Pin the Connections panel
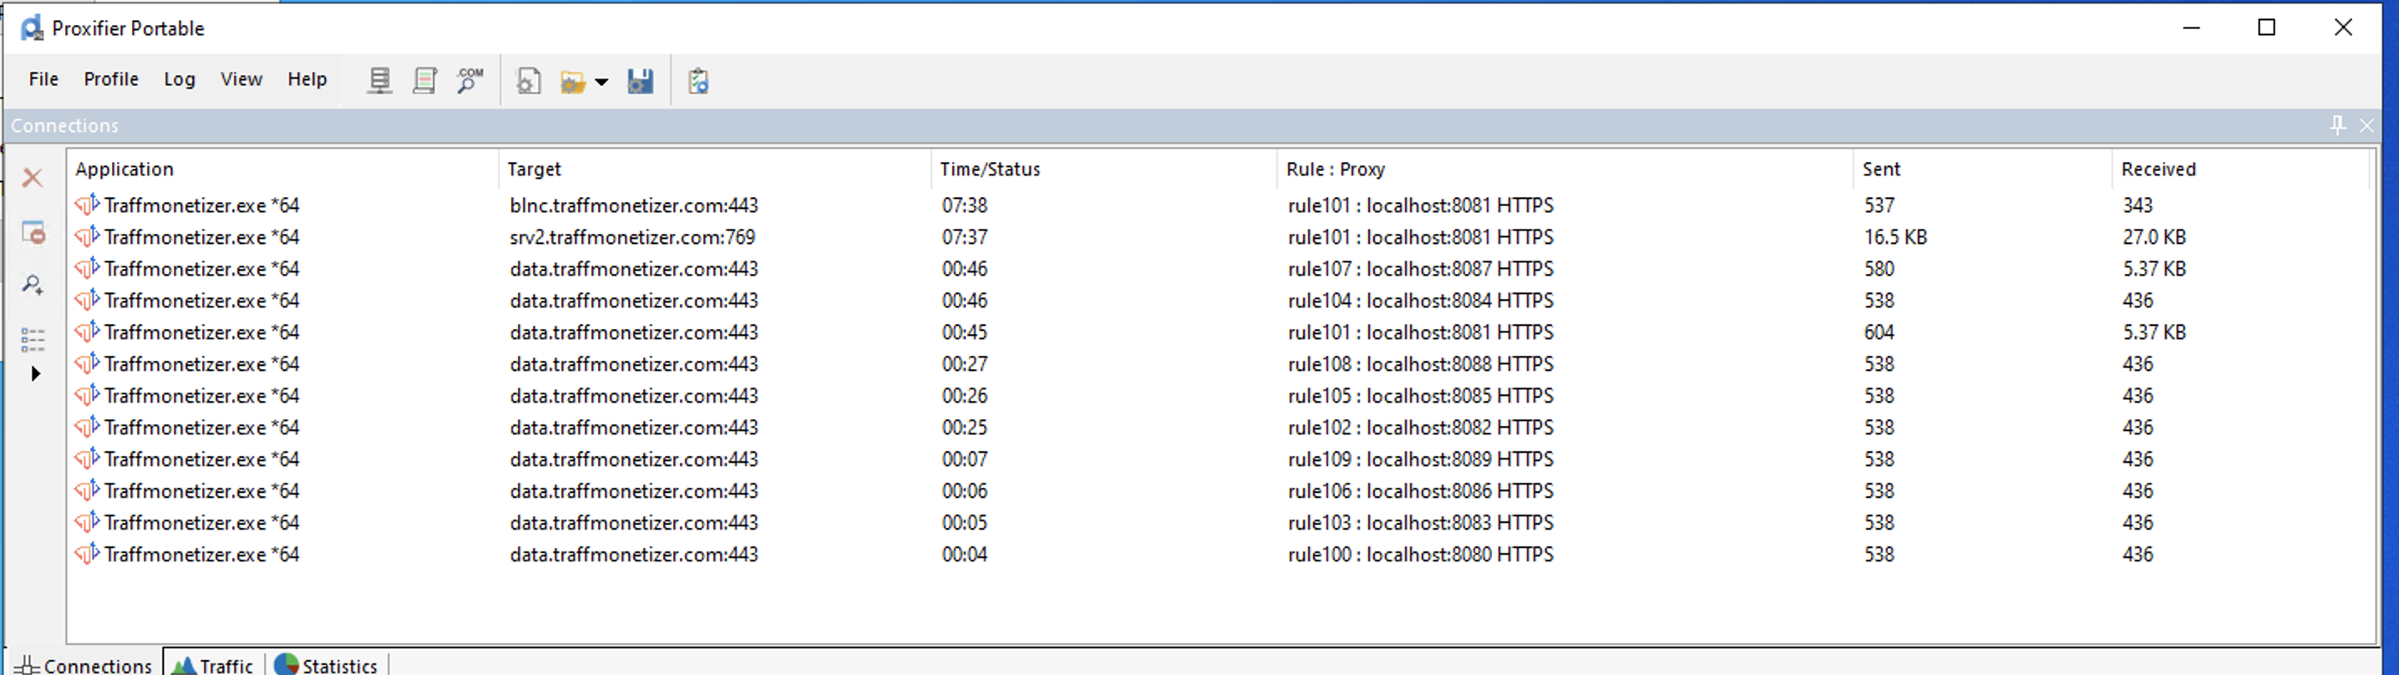 (2337, 124)
